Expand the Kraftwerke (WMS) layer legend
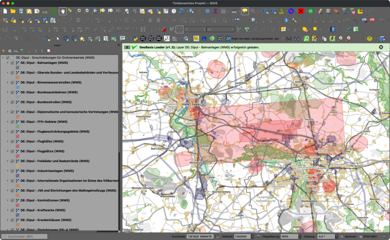The image size is (390, 240). [7, 210]
